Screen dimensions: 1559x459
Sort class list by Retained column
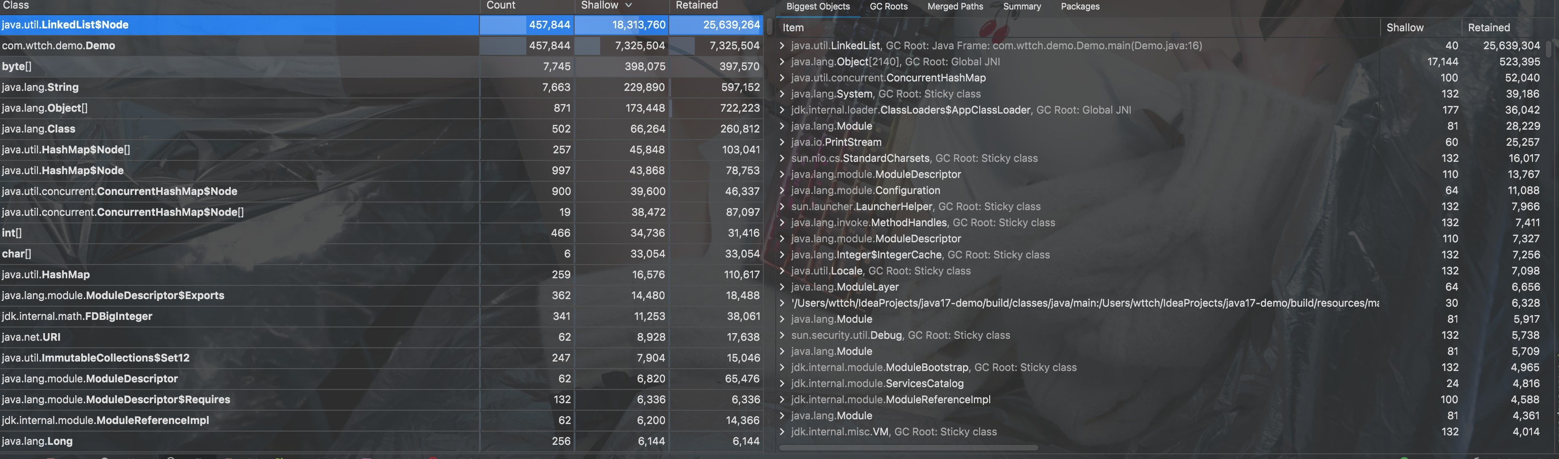[x=697, y=6]
